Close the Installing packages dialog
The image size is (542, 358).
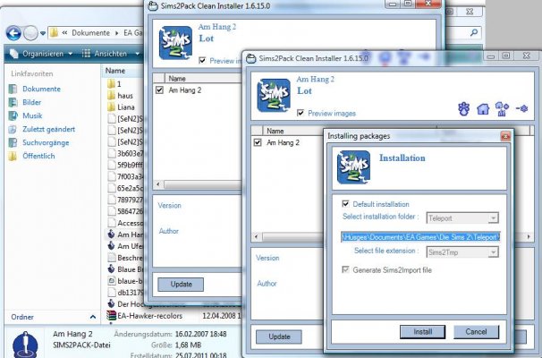505,136
